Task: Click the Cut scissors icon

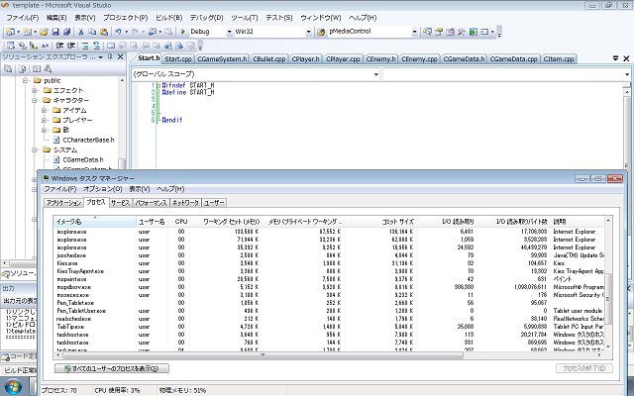Action: [81, 32]
